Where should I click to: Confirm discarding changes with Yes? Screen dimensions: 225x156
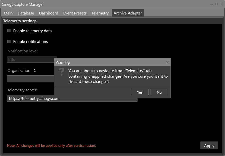click(139, 92)
